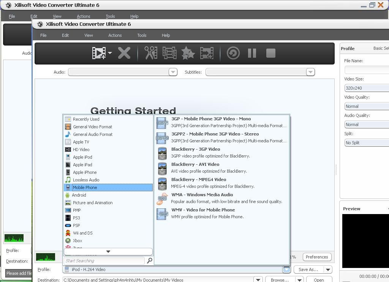Choose BlackBerry 3GP Video profile
Screen dimensions: 389x282
[222, 153]
